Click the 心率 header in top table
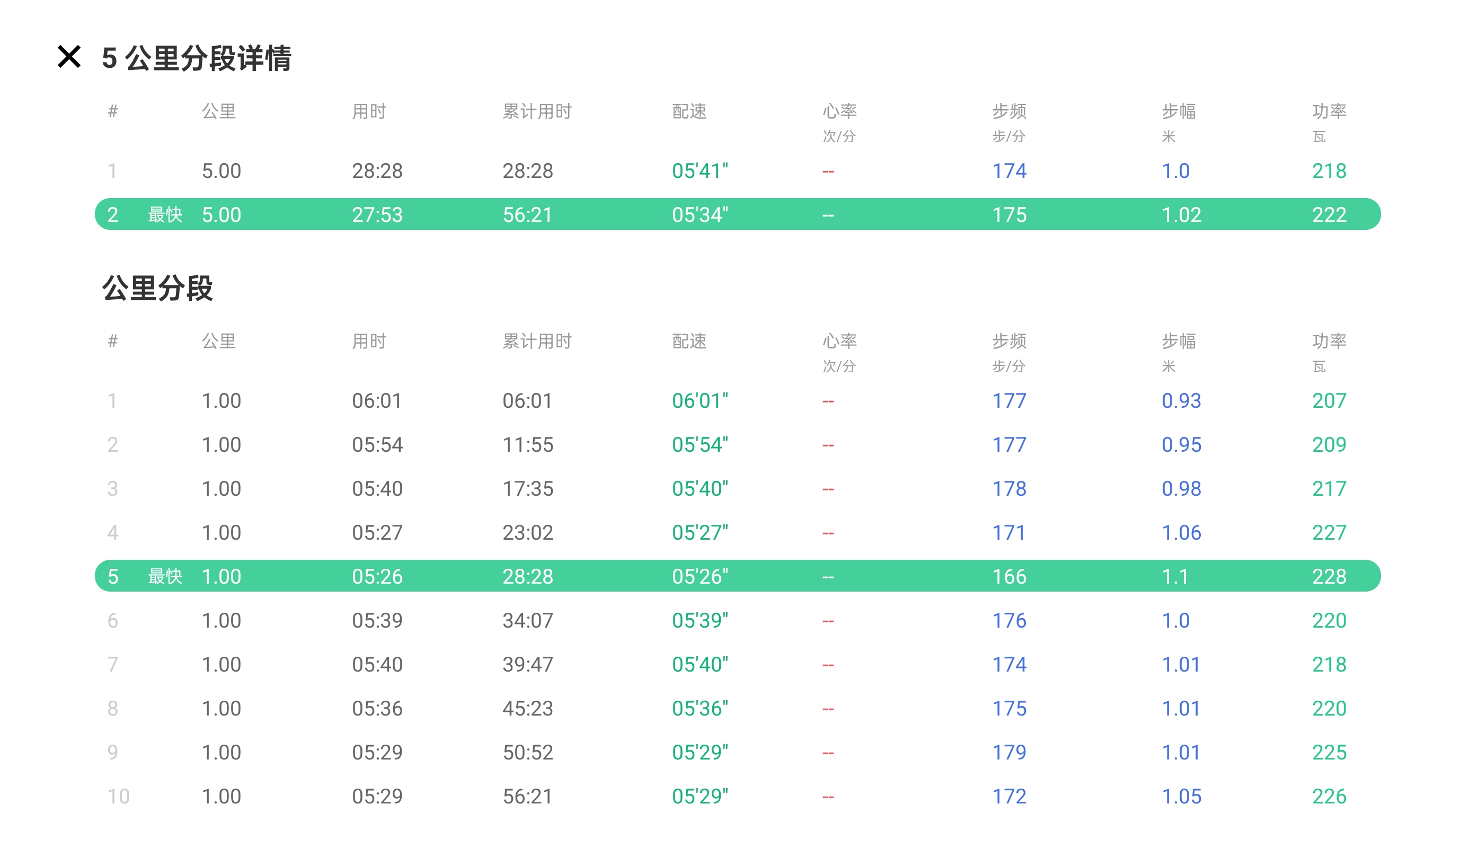This screenshot has width=1469, height=849. pos(839,111)
